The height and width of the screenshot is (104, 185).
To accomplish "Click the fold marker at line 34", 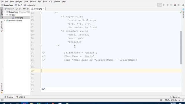I will coord(40,89).
